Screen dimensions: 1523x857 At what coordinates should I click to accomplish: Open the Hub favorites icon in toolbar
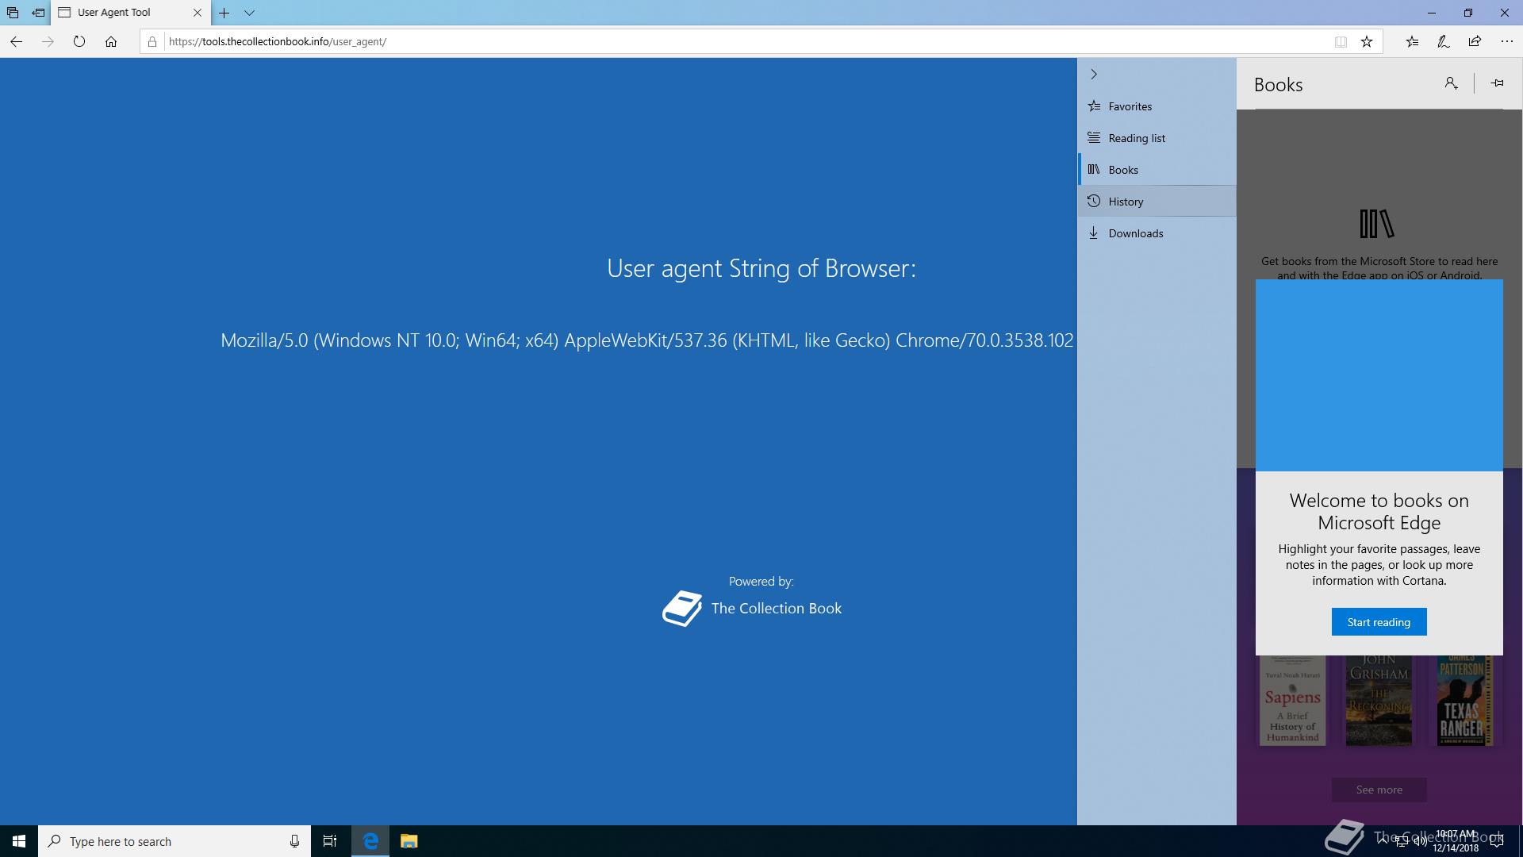tap(1412, 42)
